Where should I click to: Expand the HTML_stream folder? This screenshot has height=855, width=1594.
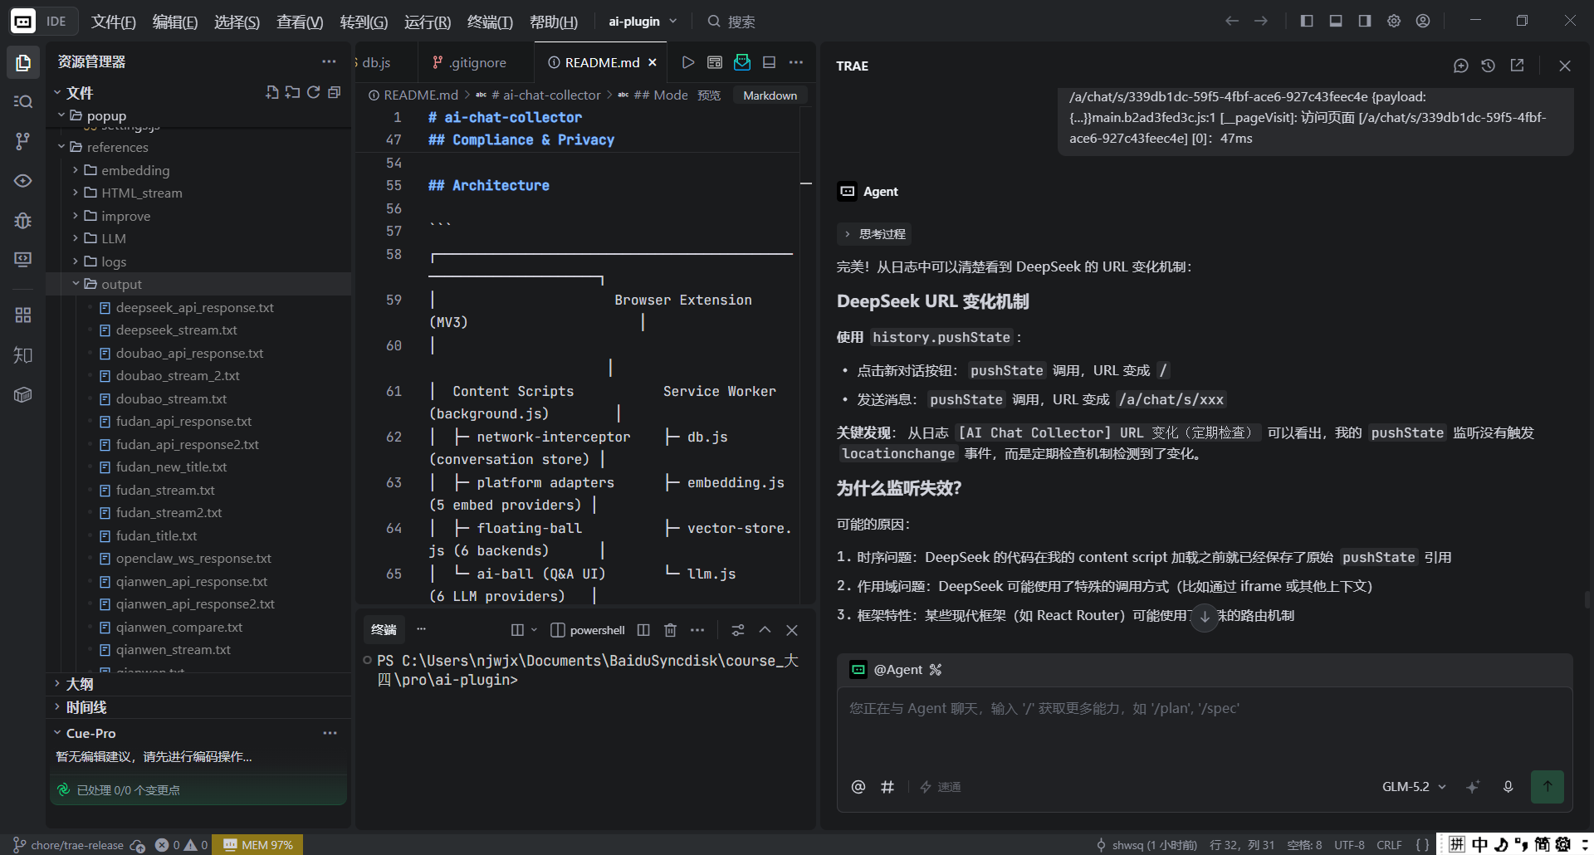199,193
